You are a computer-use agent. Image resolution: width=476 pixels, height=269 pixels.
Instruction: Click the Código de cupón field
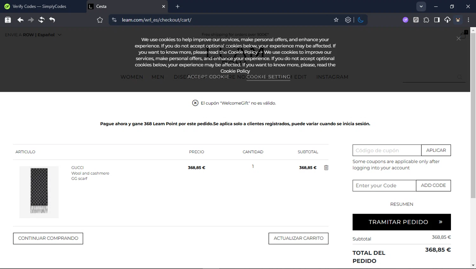point(387,150)
